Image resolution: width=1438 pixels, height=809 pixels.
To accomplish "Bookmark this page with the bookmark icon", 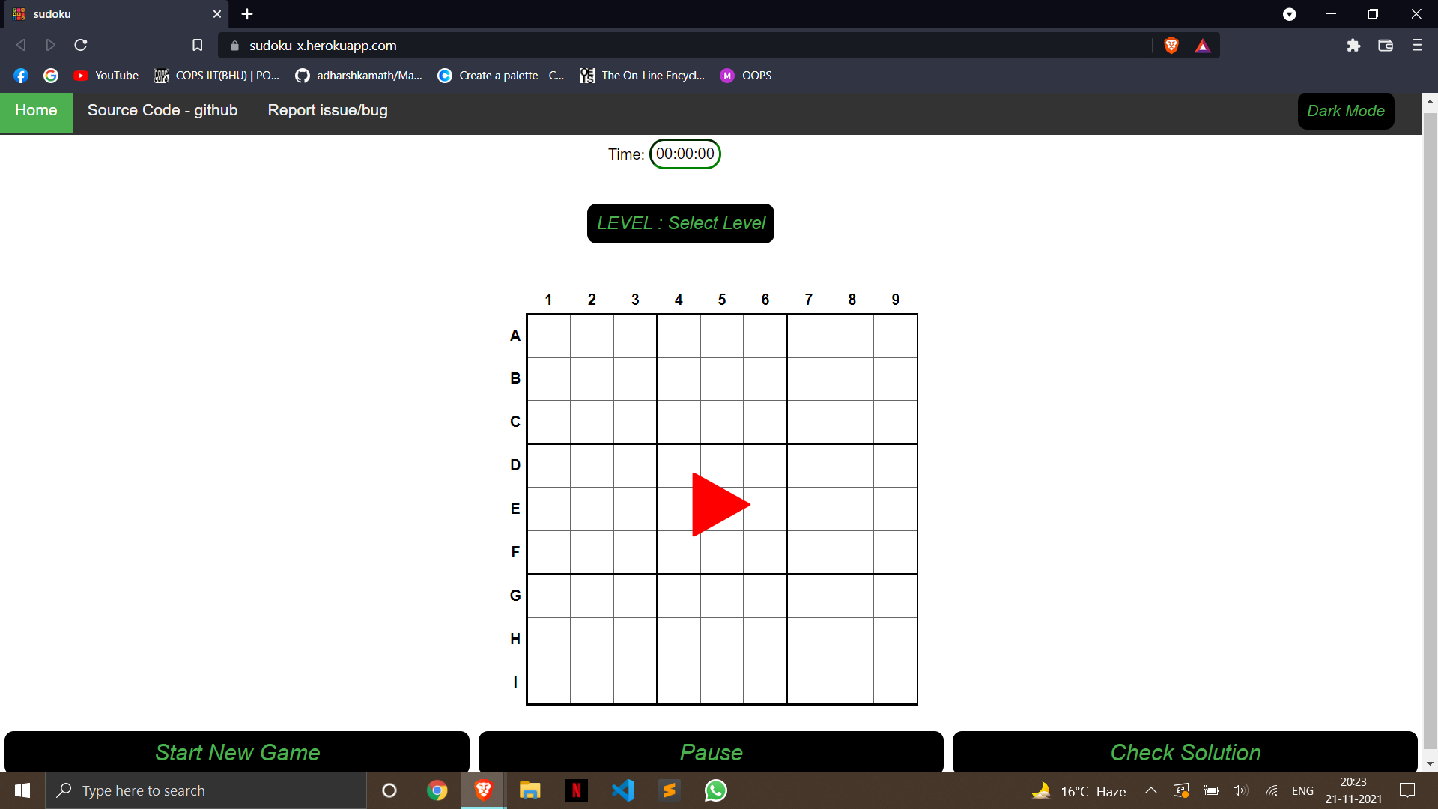I will pos(197,46).
